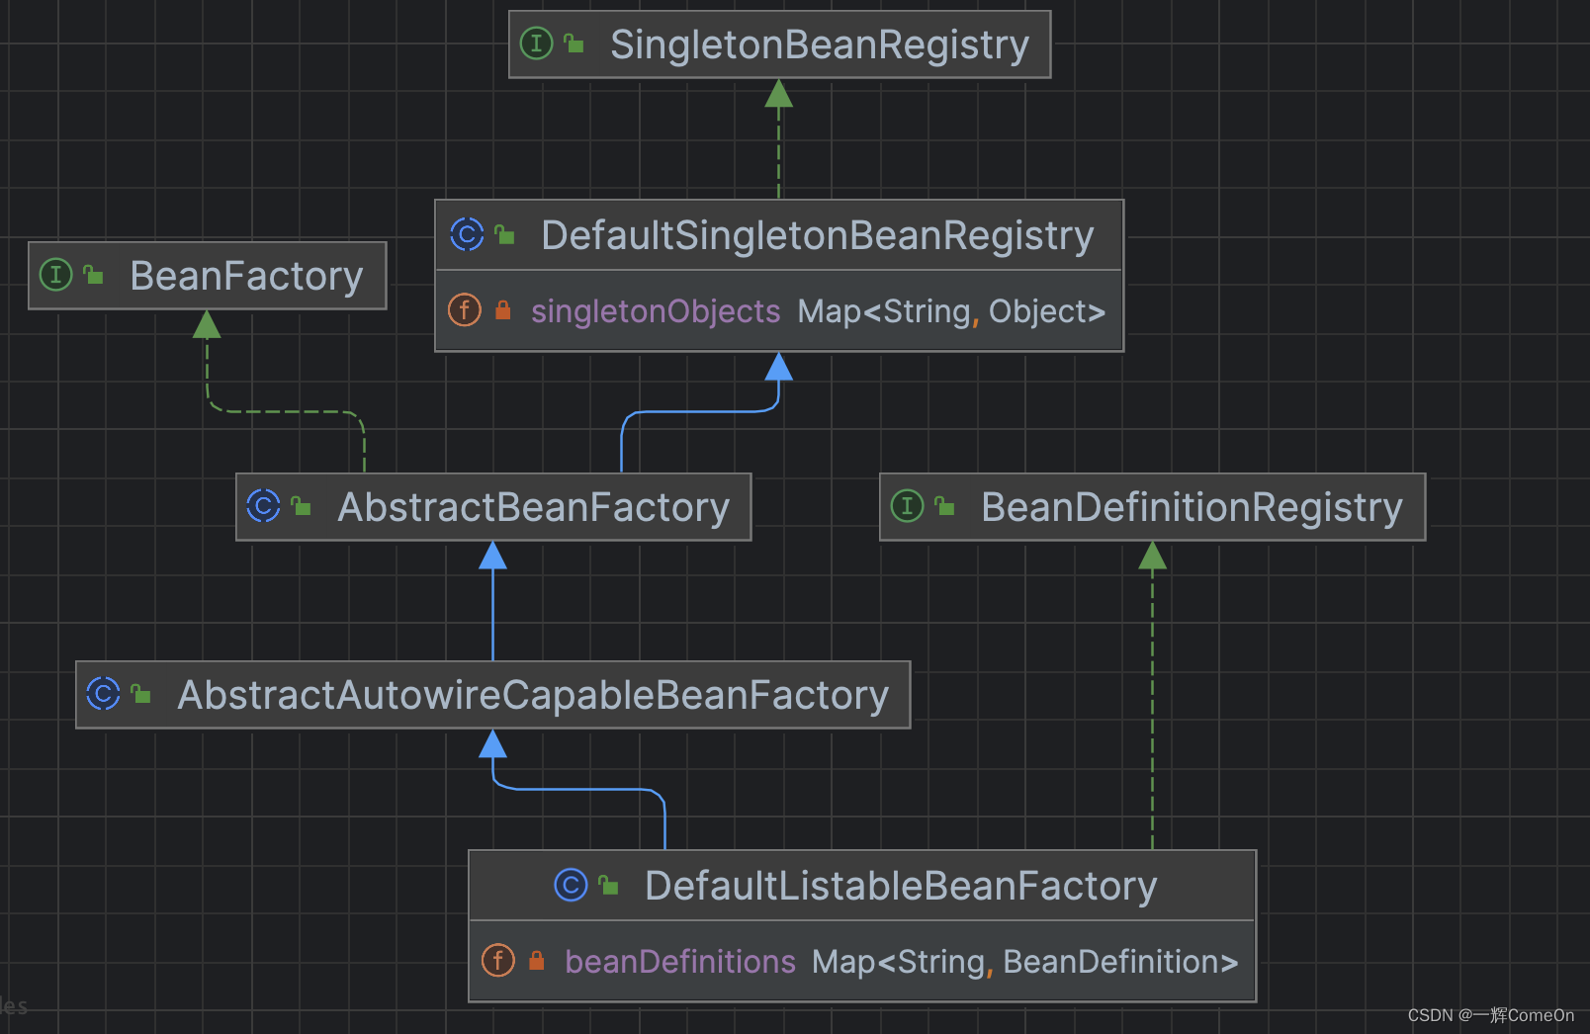Click the class icon of AbstractBeanFactory
This screenshot has height=1034, width=1590.
pyautogui.click(x=262, y=507)
